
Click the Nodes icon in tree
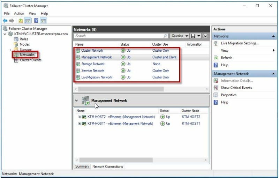pyautogui.click(x=16, y=44)
